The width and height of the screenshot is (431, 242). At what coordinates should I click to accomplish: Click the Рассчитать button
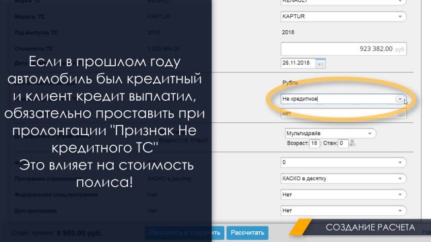[x=247, y=233]
